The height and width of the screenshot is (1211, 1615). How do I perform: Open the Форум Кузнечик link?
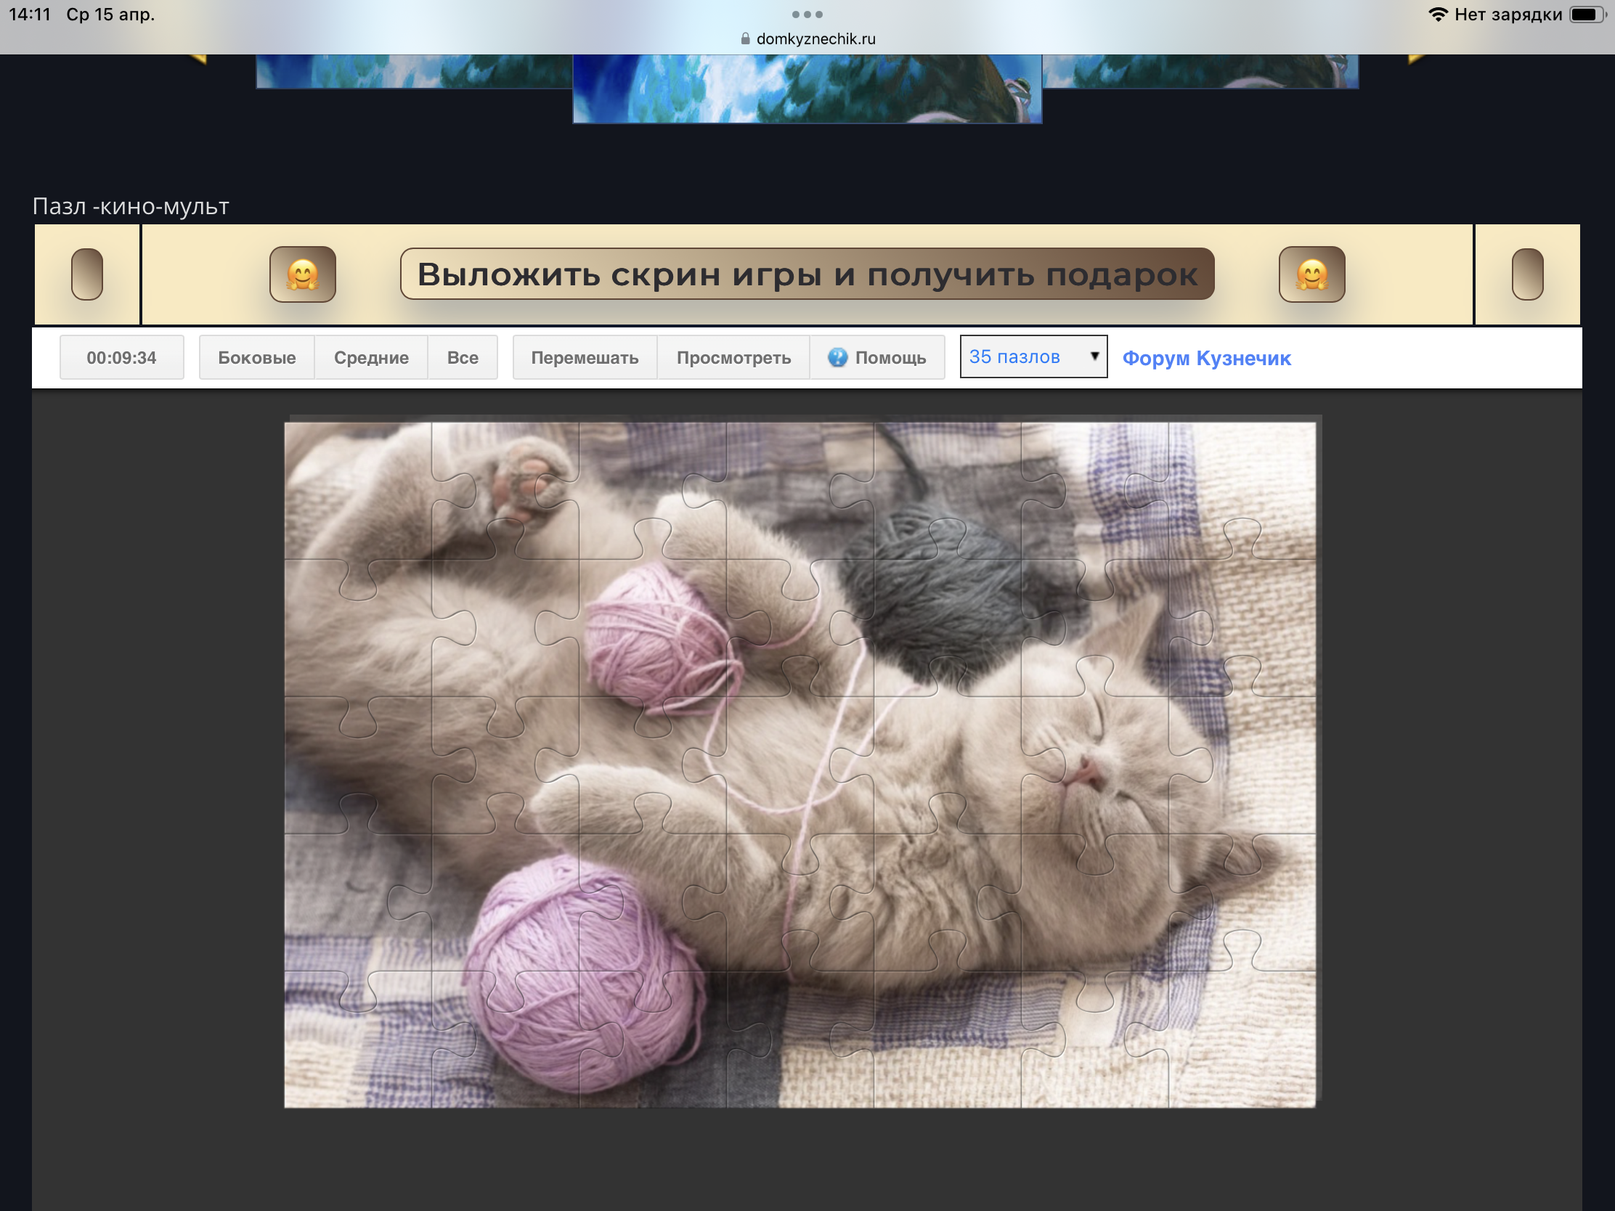point(1206,359)
